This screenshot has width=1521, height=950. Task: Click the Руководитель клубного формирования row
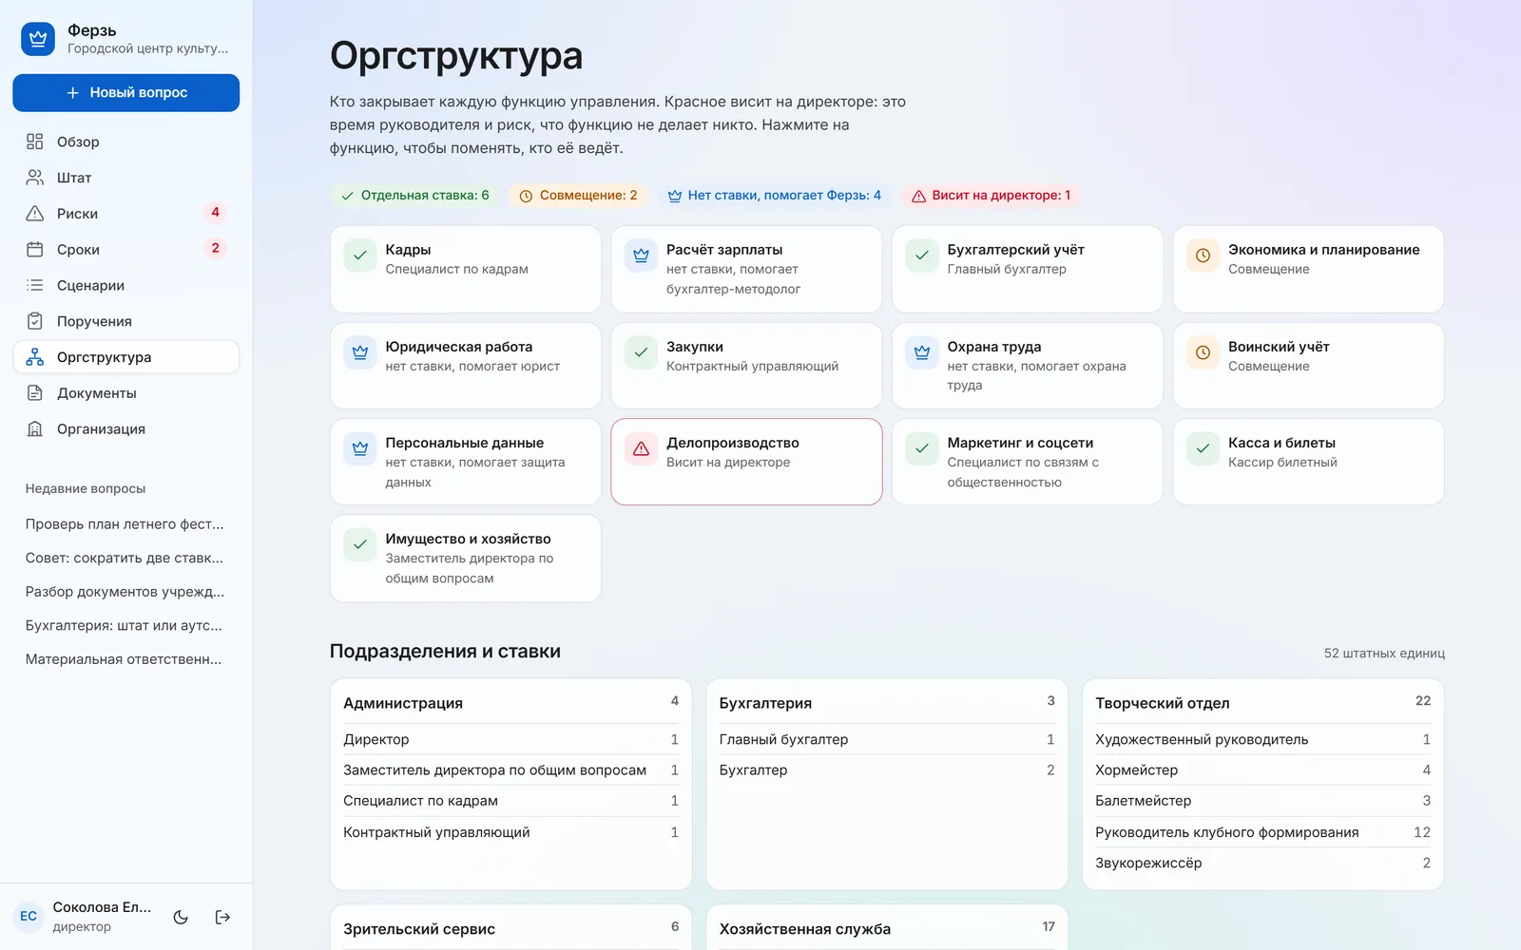click(x=1262, y=832)
